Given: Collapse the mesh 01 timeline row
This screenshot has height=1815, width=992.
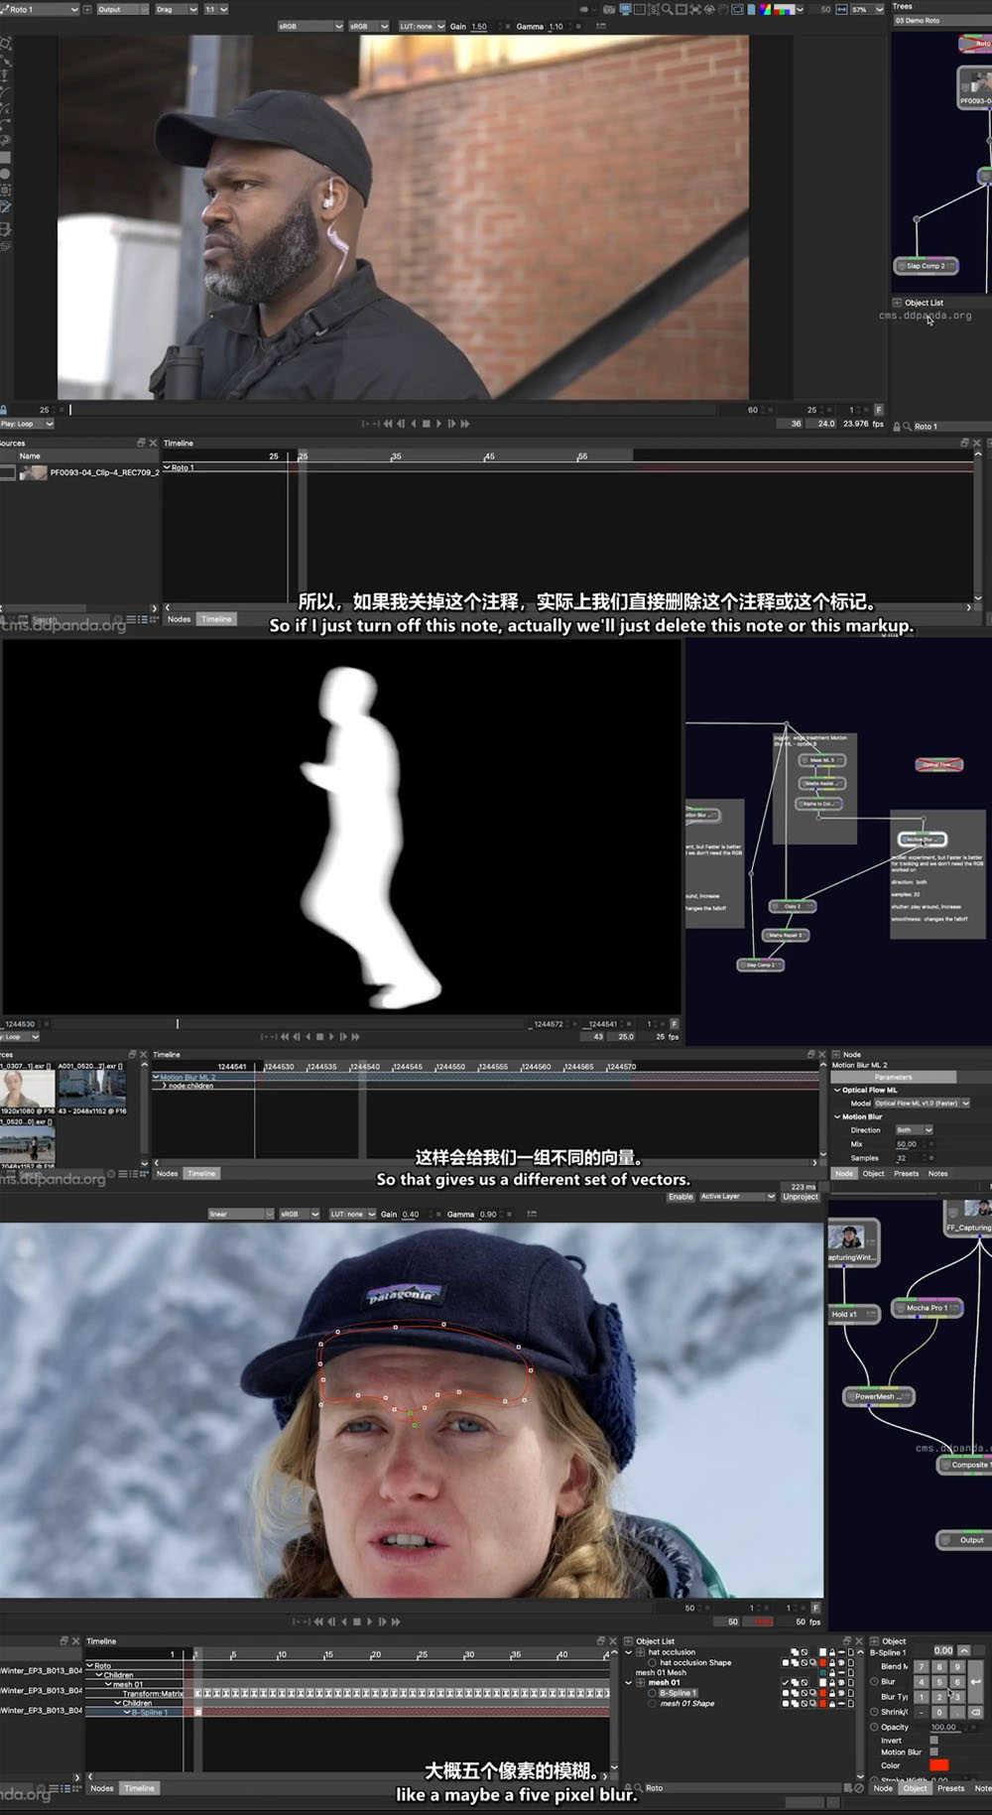Looking at the screenshot, I should point(108,1684).
